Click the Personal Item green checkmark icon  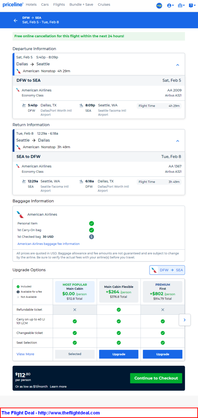point(92,223)
